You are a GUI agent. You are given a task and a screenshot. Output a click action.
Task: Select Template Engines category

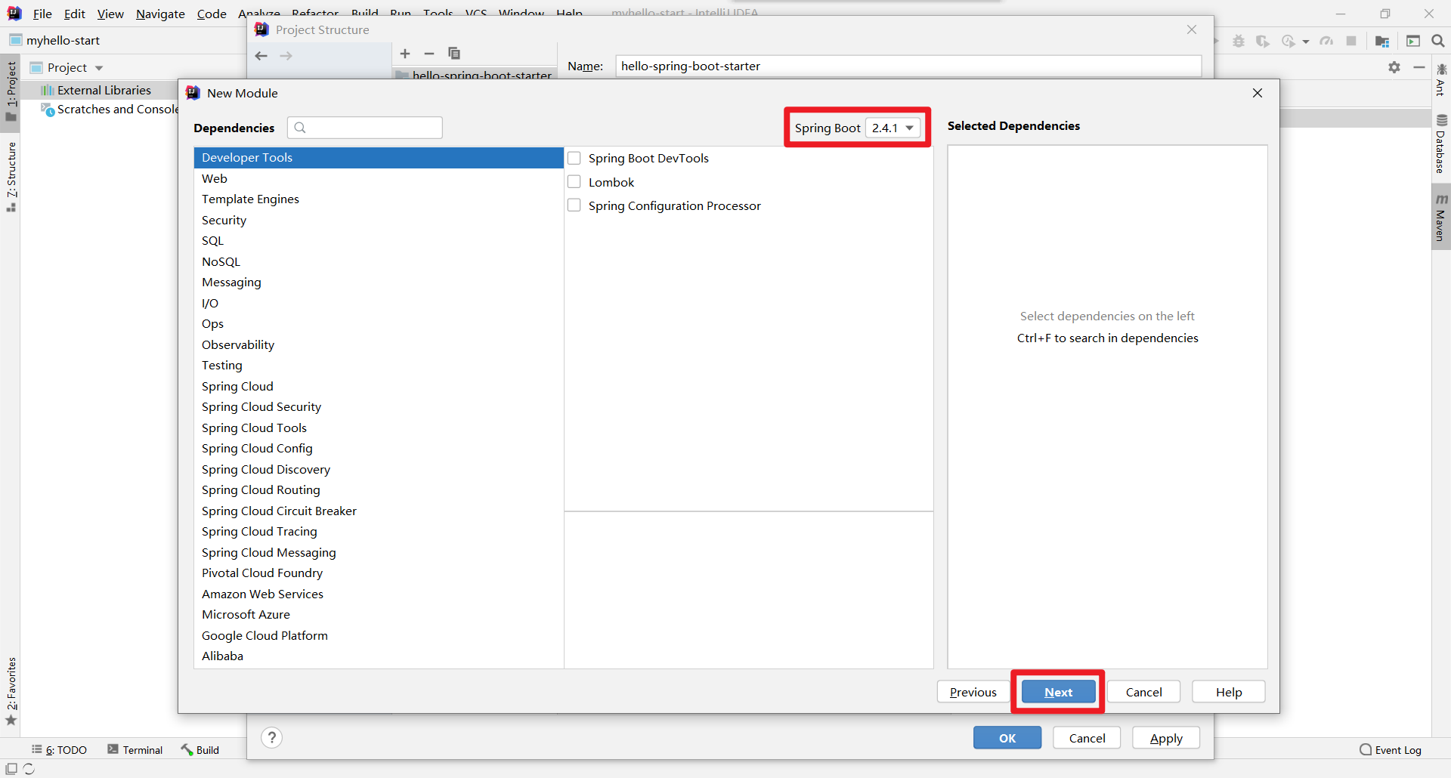(x=379, y=199)
